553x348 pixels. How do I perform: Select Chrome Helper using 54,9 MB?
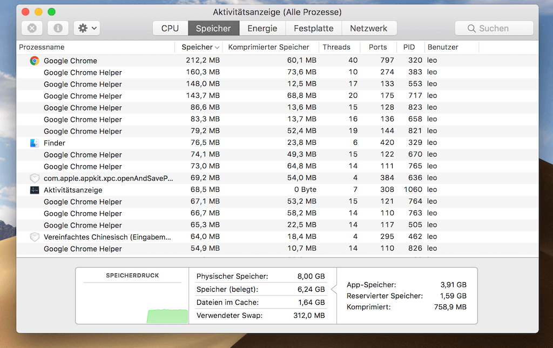click(83, 249)
